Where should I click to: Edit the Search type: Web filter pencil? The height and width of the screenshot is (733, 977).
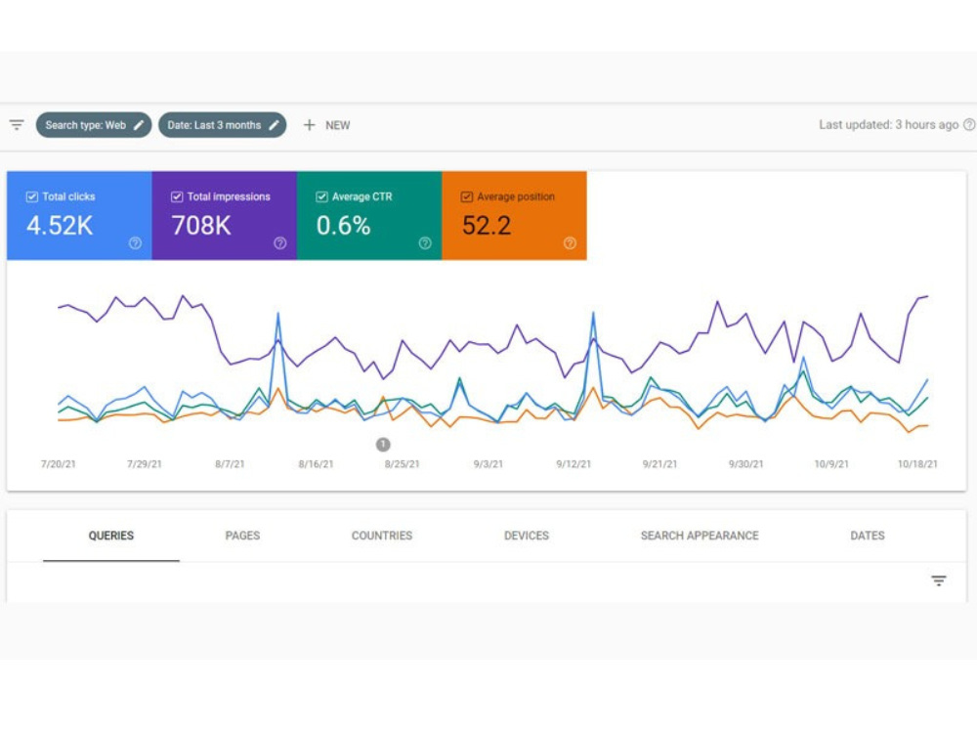[x=139, y=125]
